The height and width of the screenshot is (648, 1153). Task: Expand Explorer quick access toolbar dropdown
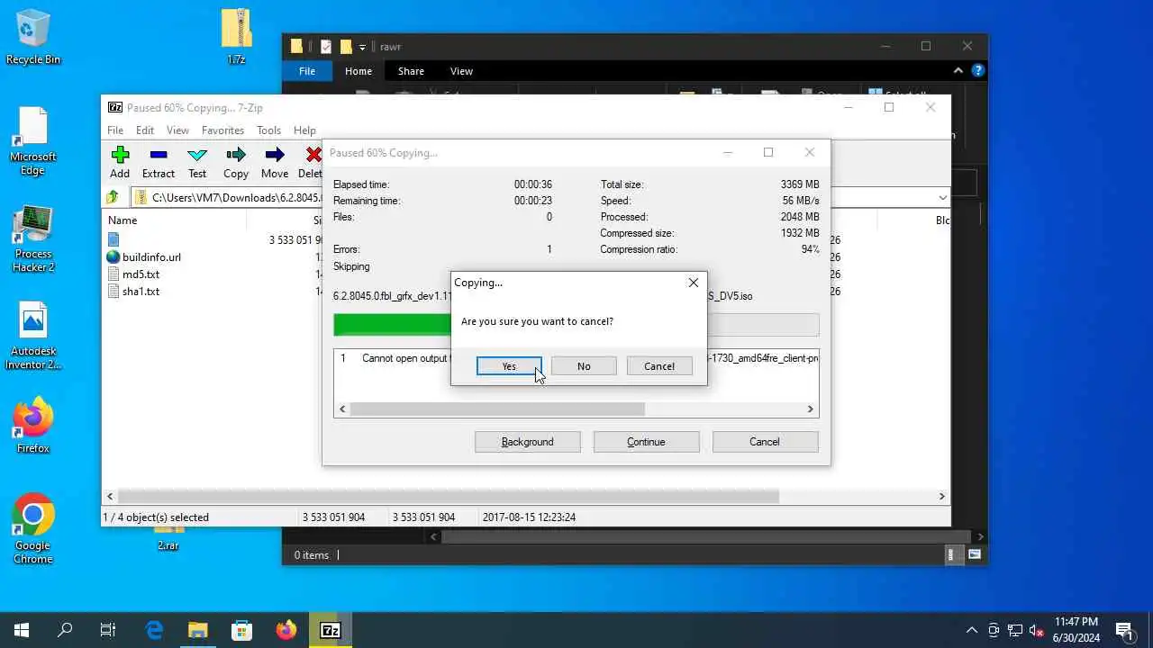[x=363, y=47]
